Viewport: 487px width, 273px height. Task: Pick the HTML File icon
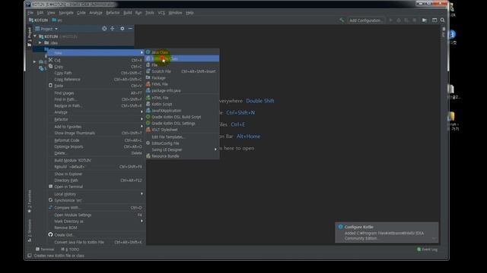[x=148, y=98]
